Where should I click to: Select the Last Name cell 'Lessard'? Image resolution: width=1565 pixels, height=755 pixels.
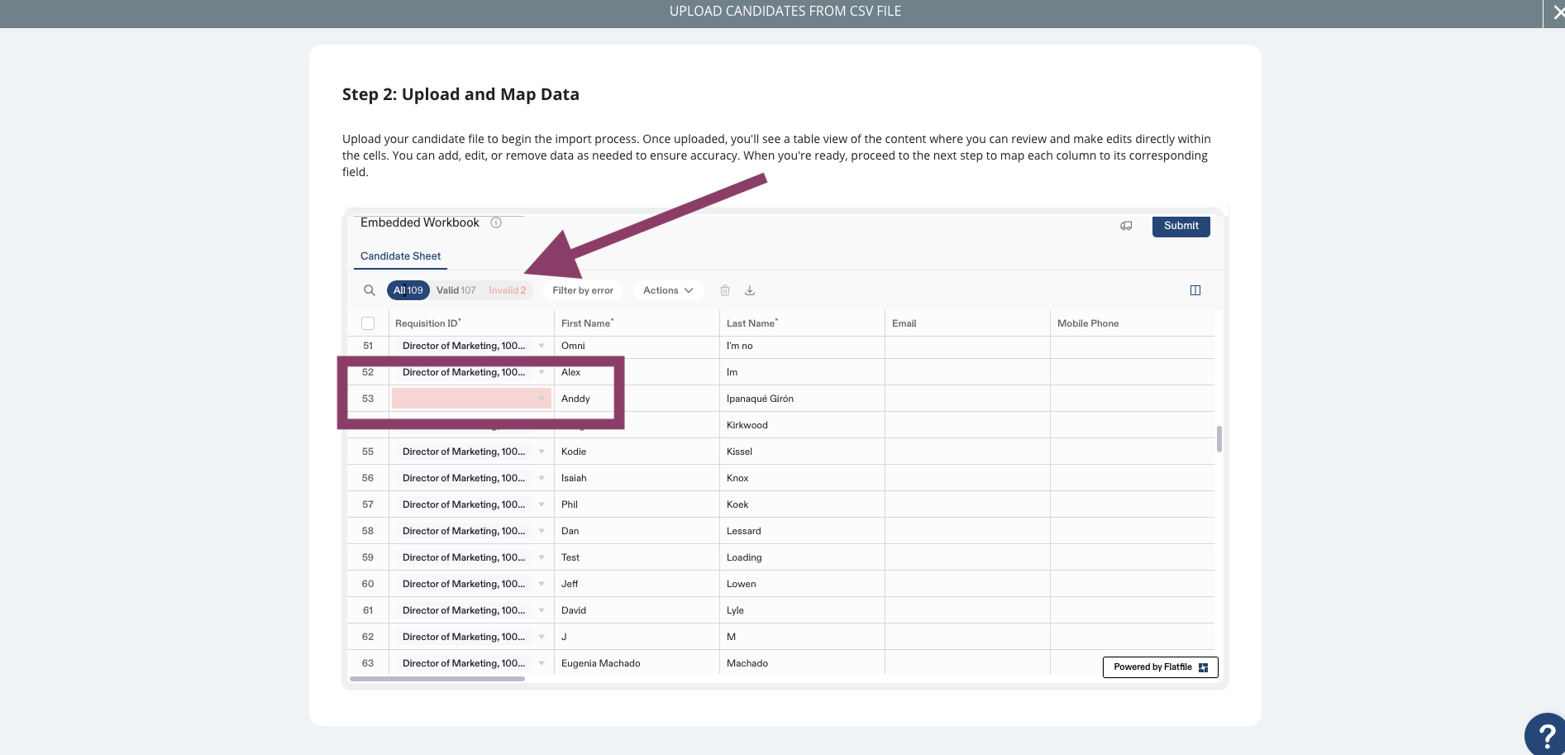point(802,531)
